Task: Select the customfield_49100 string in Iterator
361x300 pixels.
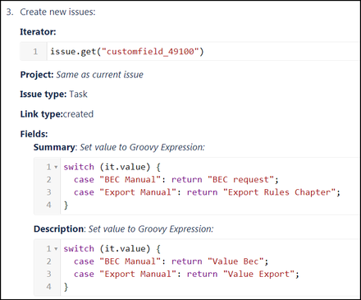Action: pyautogui.click(x=150, y=51)
